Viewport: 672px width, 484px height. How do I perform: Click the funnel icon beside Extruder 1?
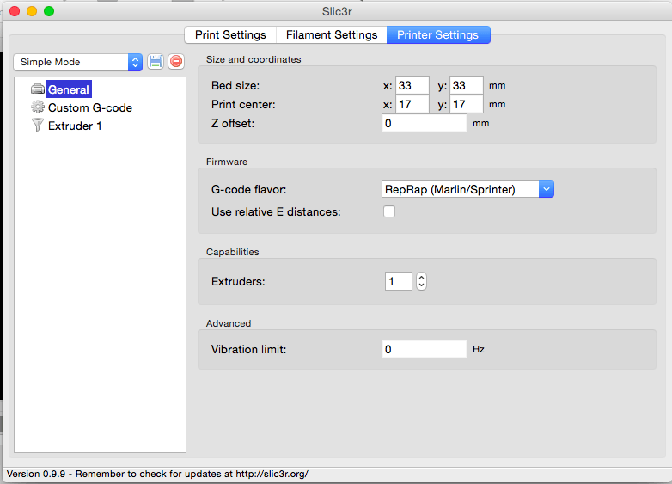coord(38,126)
